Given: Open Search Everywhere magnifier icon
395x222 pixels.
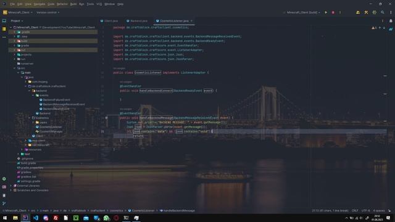Looking at the screenshot, I should (x=383, y=12).
